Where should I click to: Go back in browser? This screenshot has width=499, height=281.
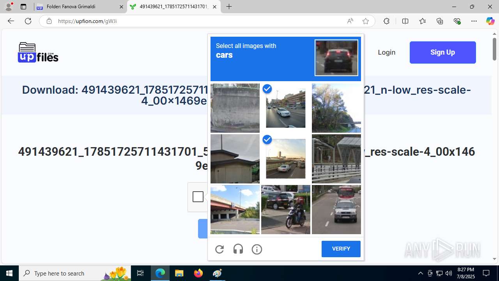(x=11, y=21)
